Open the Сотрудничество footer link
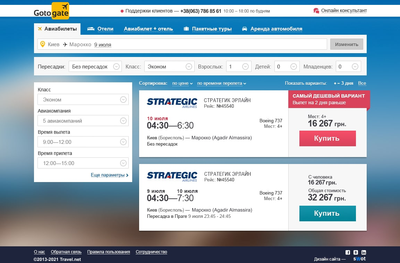400x263 pixels. click(151, 252)
